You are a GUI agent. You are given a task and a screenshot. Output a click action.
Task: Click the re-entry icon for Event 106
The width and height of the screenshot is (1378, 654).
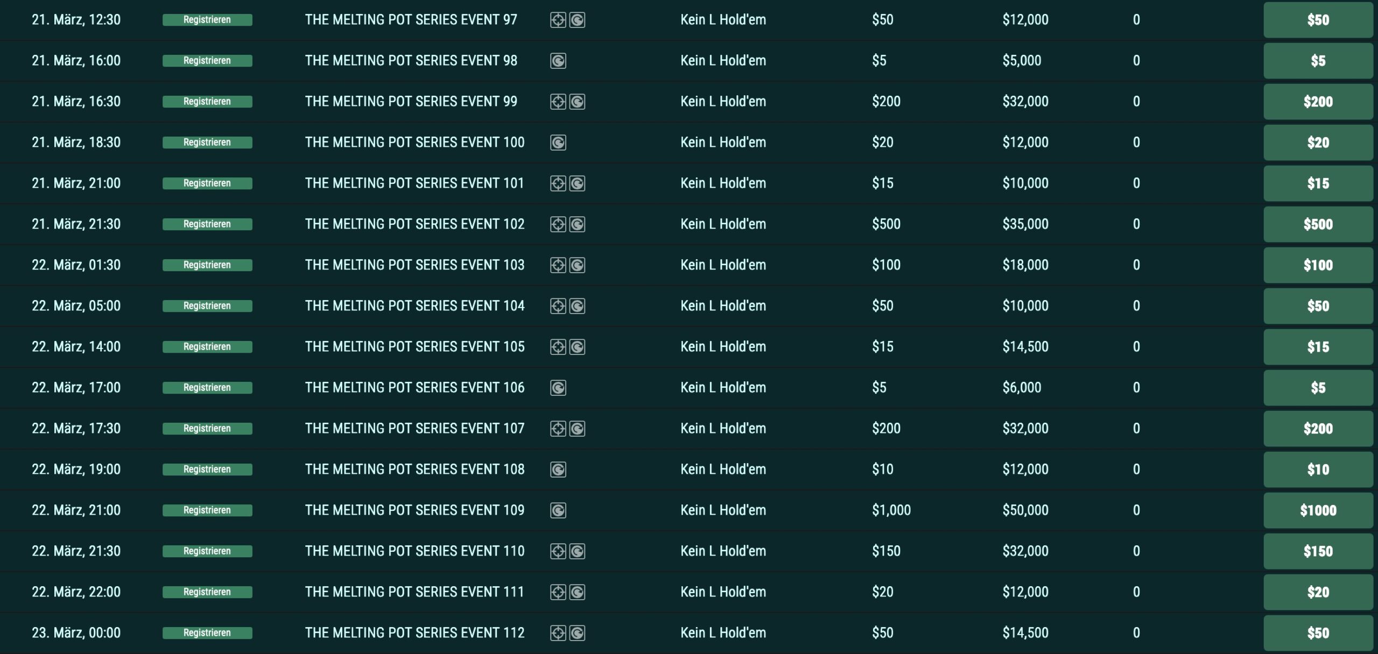click(558, 388)
